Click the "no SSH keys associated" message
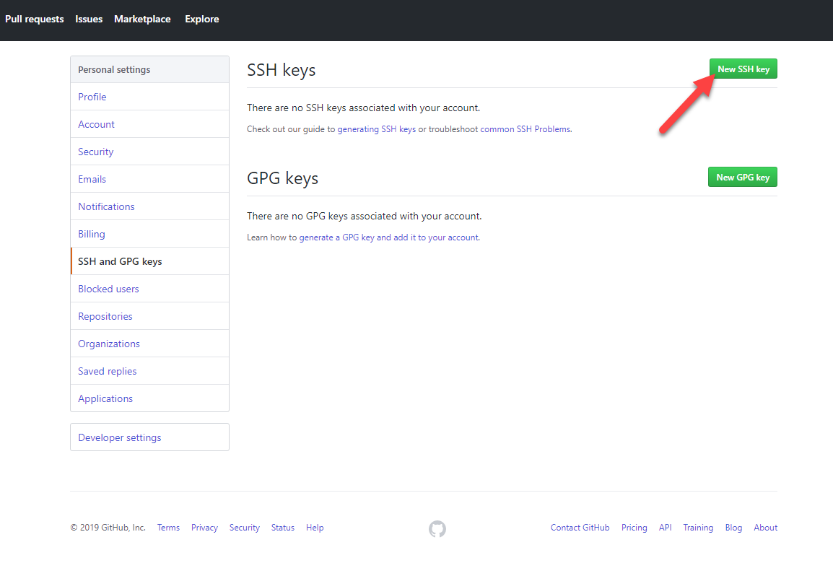Screen dimensions: 833x563 363,108
